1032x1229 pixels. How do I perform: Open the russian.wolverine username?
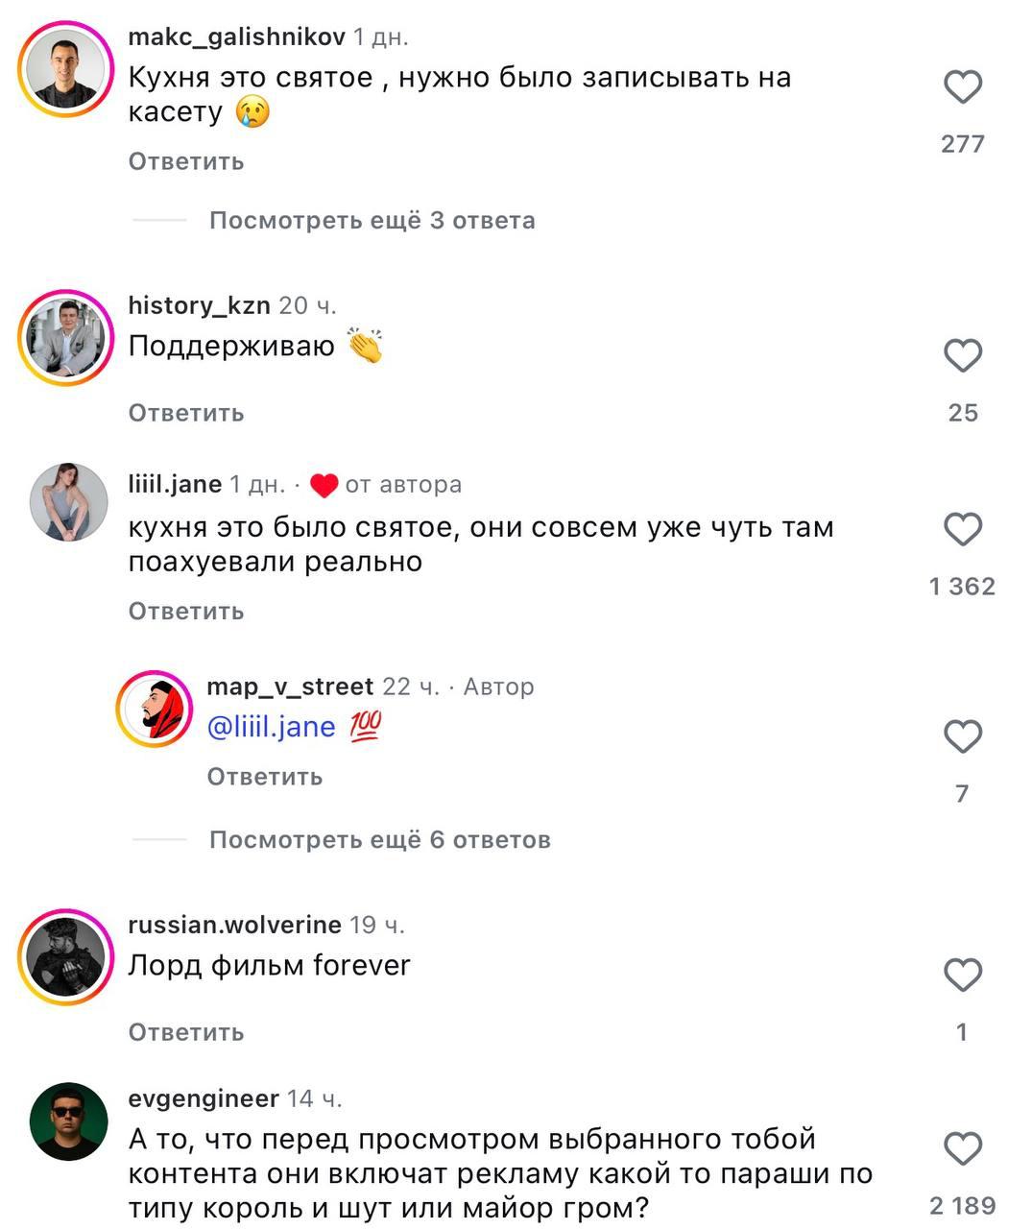click(x=234, y=925)
